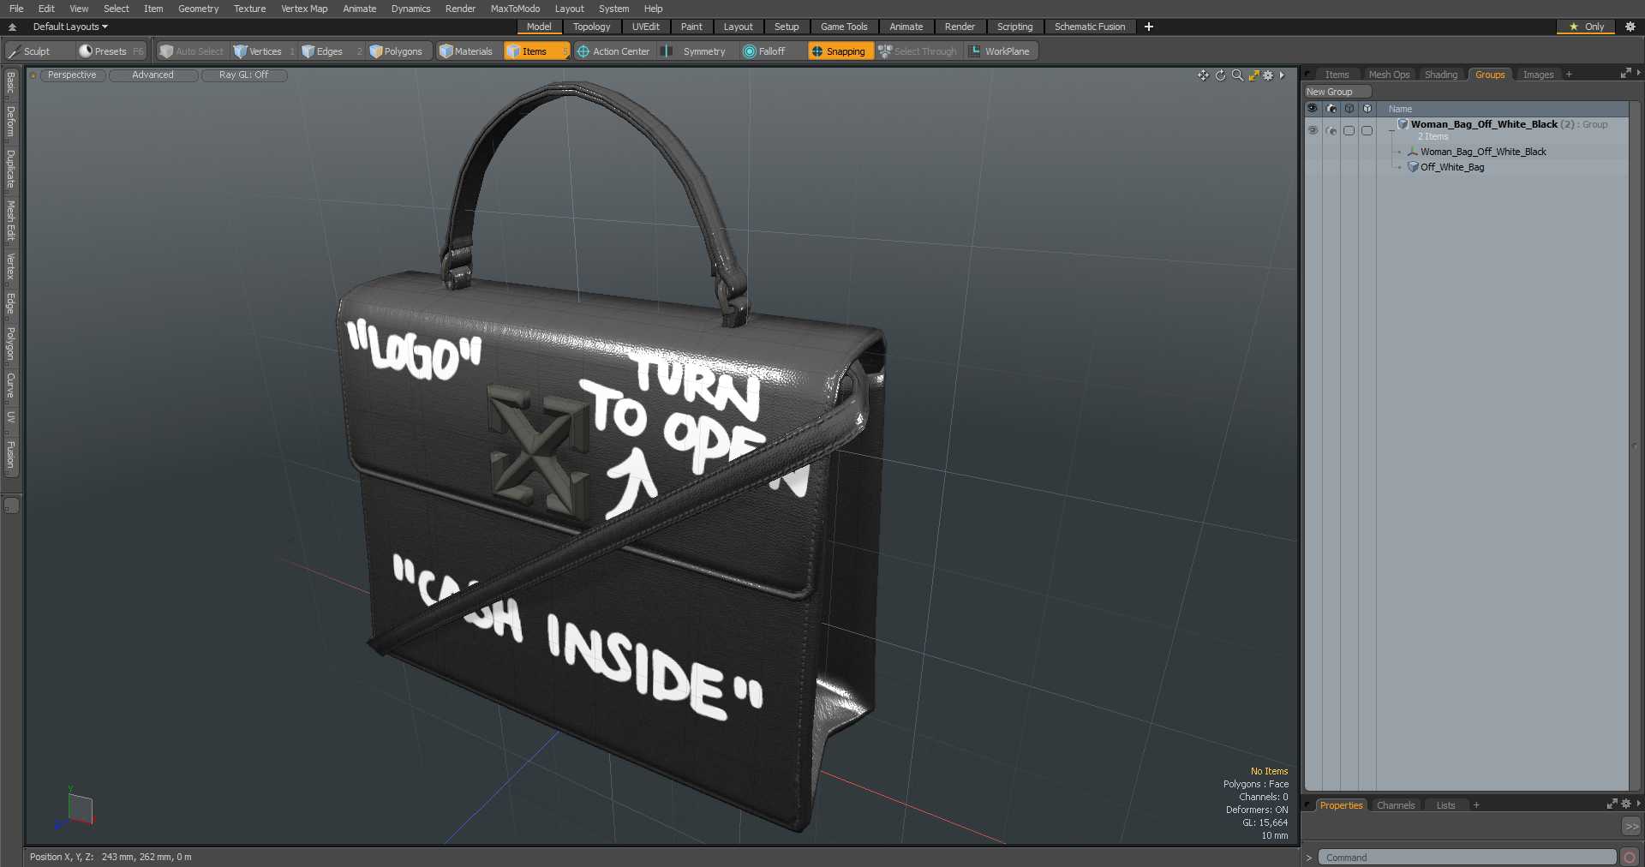Open the Action Center options
This screenshot has width=1645, height=867.
[x=613, y=51]
